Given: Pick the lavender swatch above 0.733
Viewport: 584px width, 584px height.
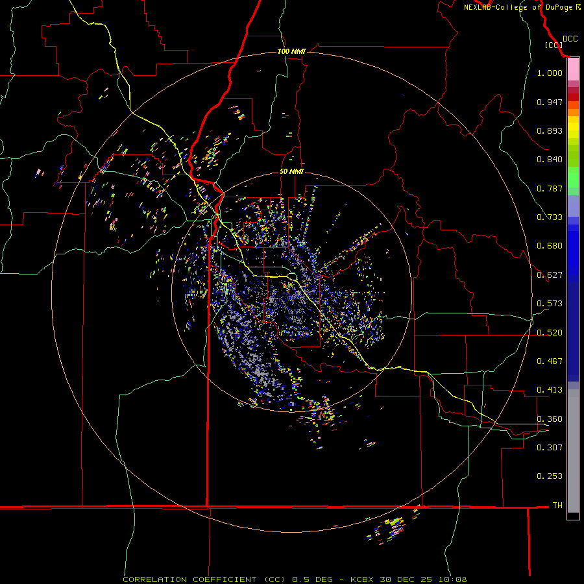Looking at the screenshot, I should (x=573, y=206).
